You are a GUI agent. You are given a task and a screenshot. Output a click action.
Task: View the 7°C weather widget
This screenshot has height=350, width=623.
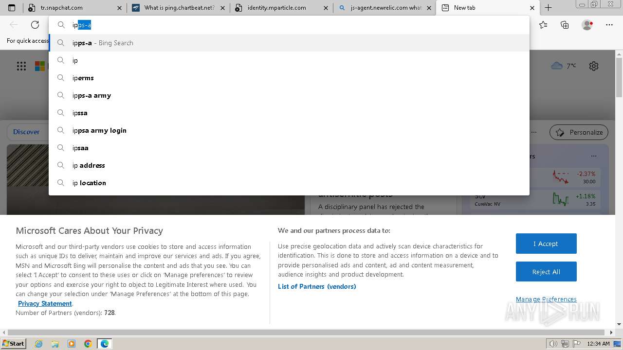[x=564, y=66]
